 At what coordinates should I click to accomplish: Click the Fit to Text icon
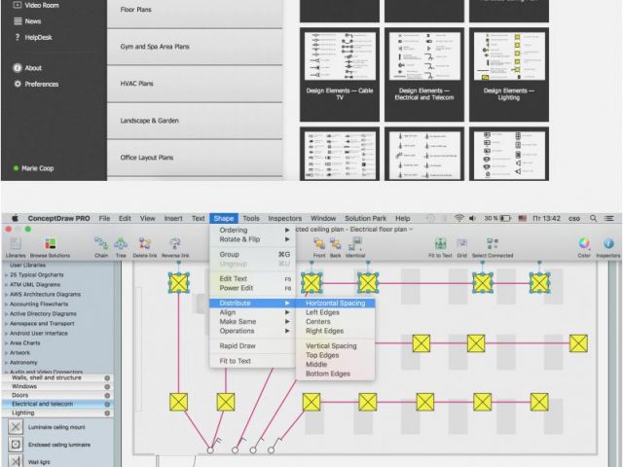pyautogui.click(x=440, y=244)
